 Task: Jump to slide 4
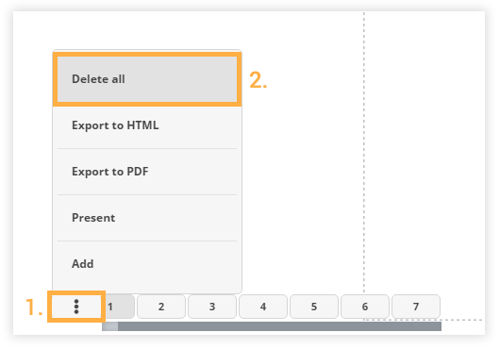tap(263, 307)
